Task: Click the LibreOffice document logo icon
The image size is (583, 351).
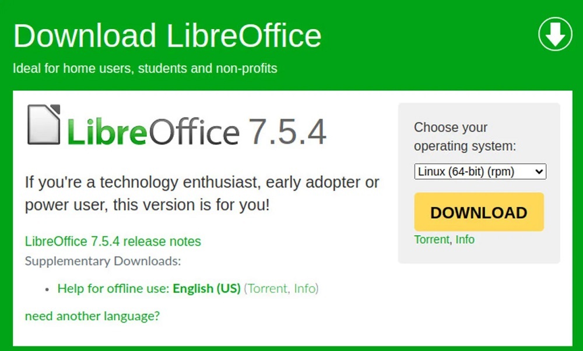Action: point(44,125)
